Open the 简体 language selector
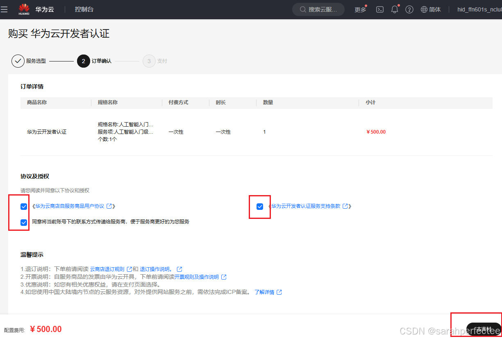Image resolution: width=502 pixels, height=339 pixels. (x=435, y=9)
